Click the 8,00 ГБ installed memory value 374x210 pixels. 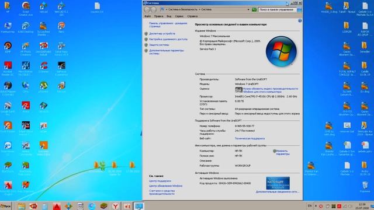click(239, 101)
